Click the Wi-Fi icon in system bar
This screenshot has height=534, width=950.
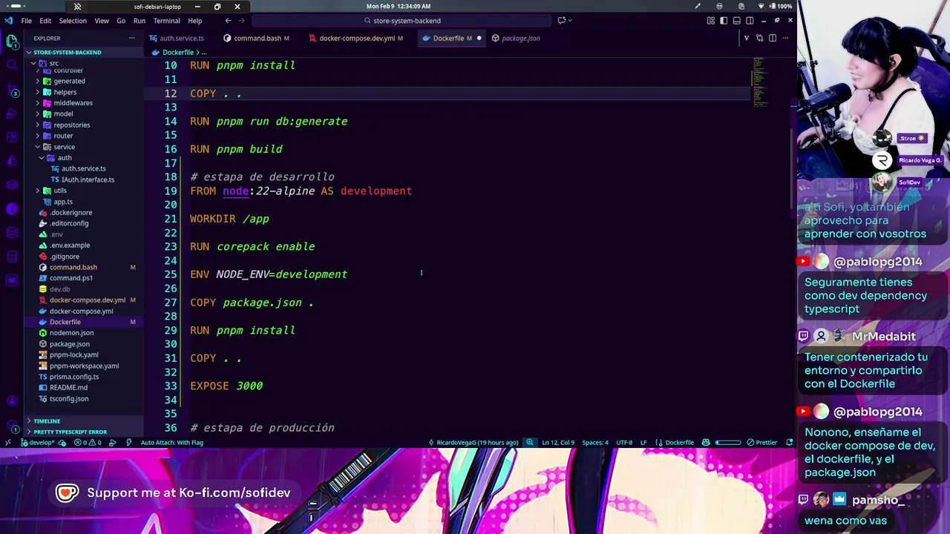761,6
